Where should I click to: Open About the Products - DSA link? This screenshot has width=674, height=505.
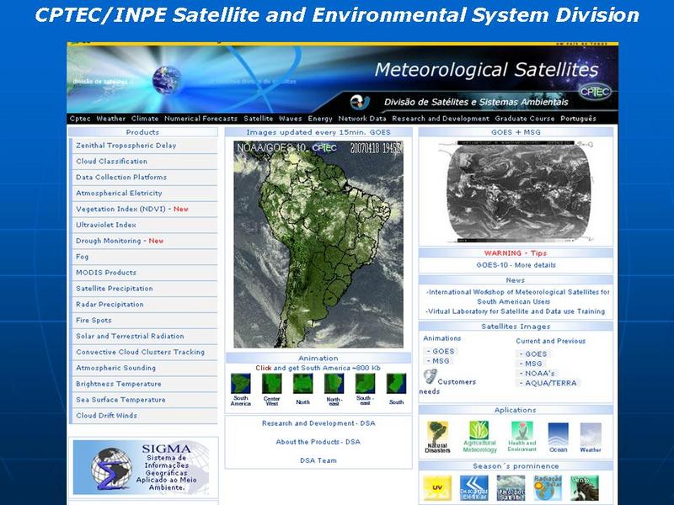(318, 442)
